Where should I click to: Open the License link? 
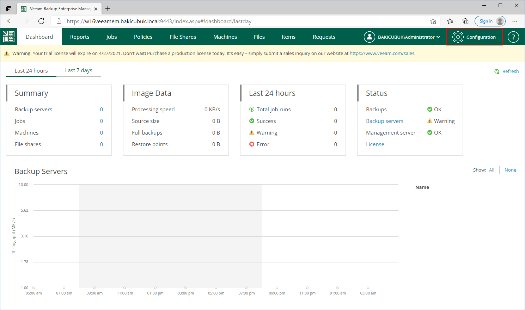[375, 144]
